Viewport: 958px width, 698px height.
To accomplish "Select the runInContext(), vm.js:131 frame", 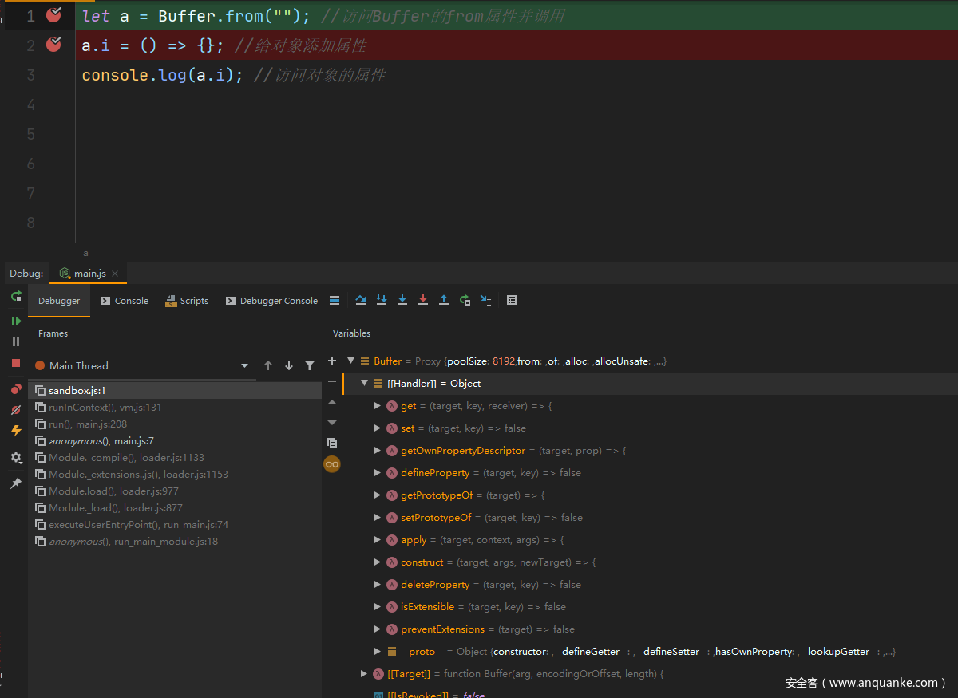I will (x=105, y=408).
